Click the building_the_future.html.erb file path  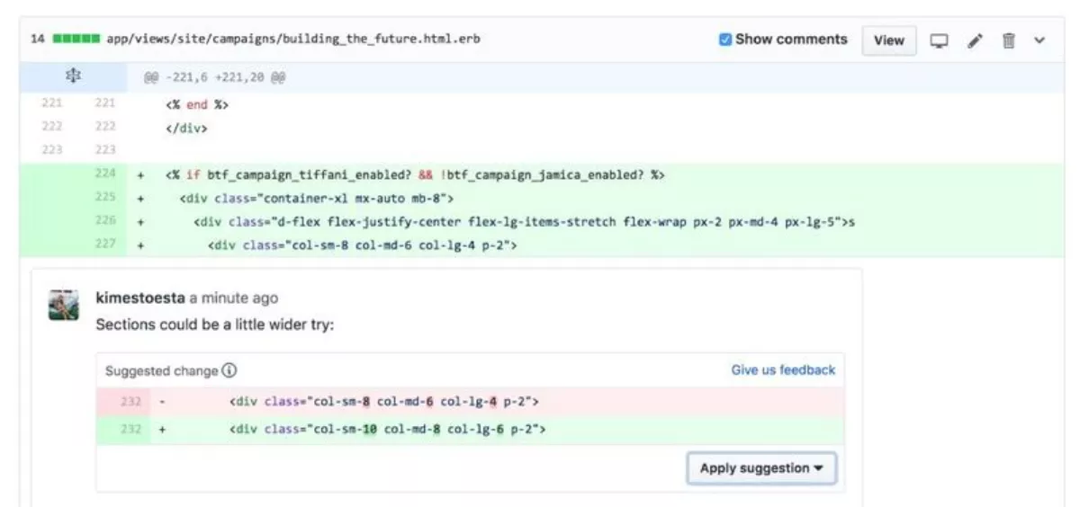(292, 40)
